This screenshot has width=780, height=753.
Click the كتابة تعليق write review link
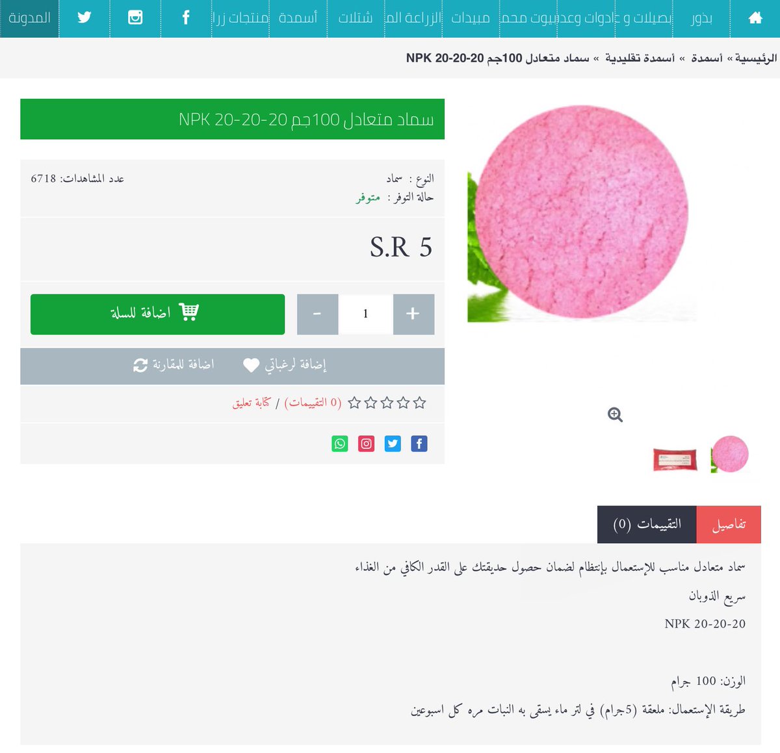point(251,403)
